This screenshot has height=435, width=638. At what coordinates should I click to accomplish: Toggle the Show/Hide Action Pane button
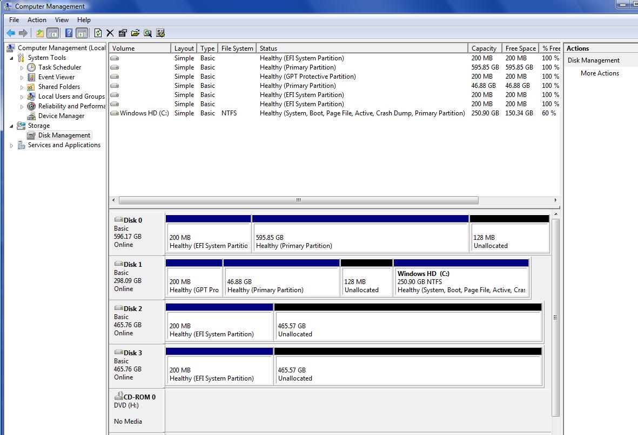pyautogui.click(x=82, y=33)
